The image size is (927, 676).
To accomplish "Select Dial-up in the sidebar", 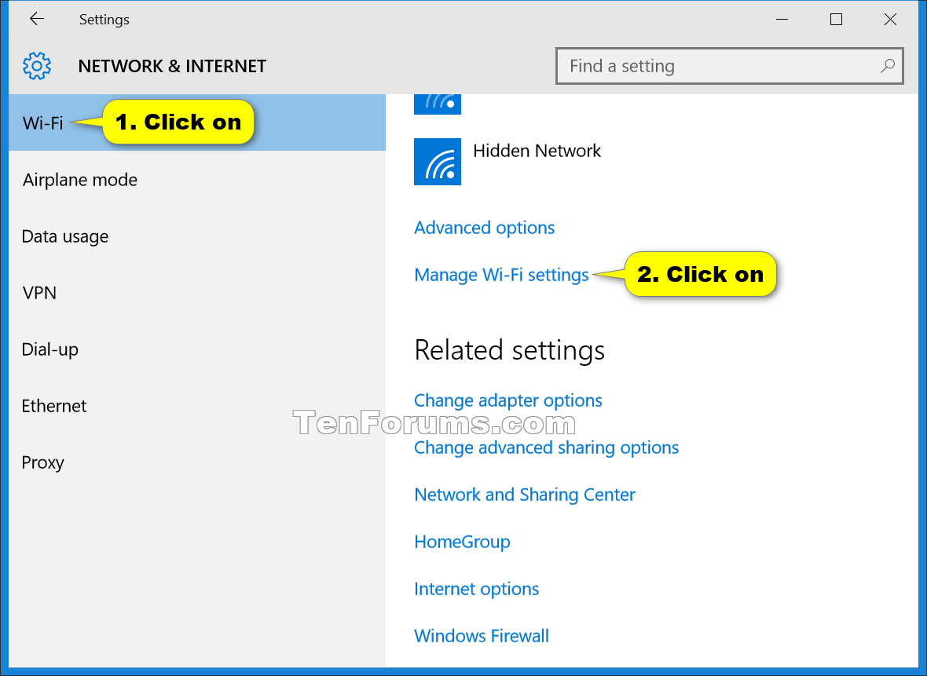I will (x=49, y=349).
